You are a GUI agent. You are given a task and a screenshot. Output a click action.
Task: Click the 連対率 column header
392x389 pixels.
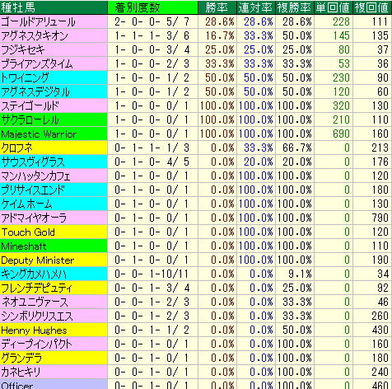pyautogui.click(x=255, y=7)
